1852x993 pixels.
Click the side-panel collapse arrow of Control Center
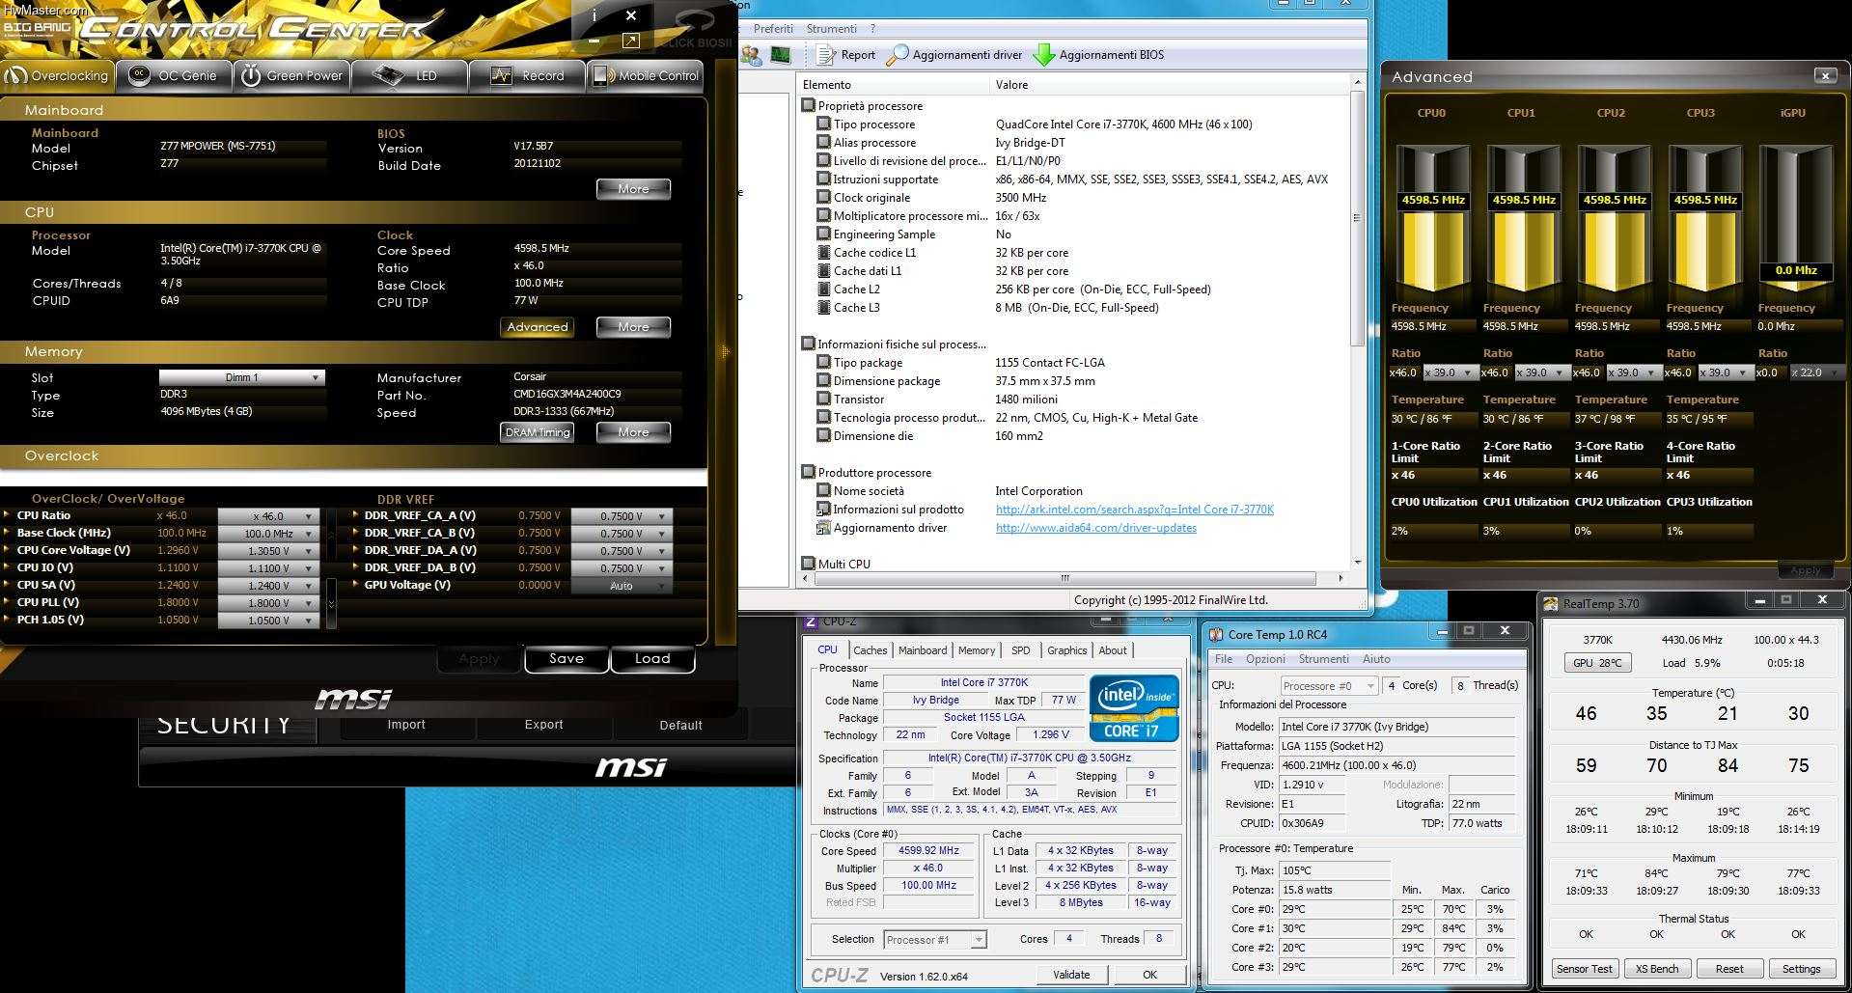point(725,352)
